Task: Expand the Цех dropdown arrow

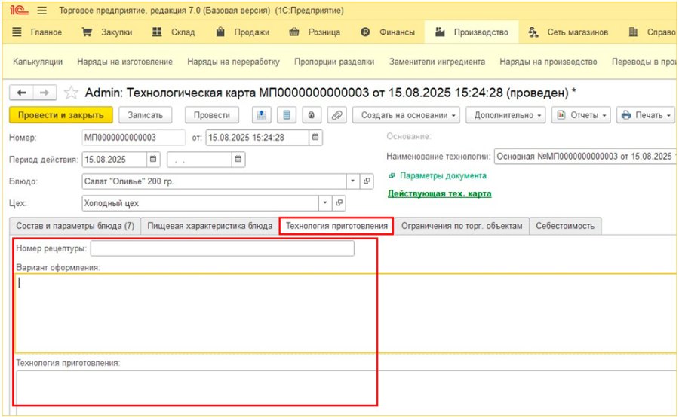Action: tap(324, 203)
